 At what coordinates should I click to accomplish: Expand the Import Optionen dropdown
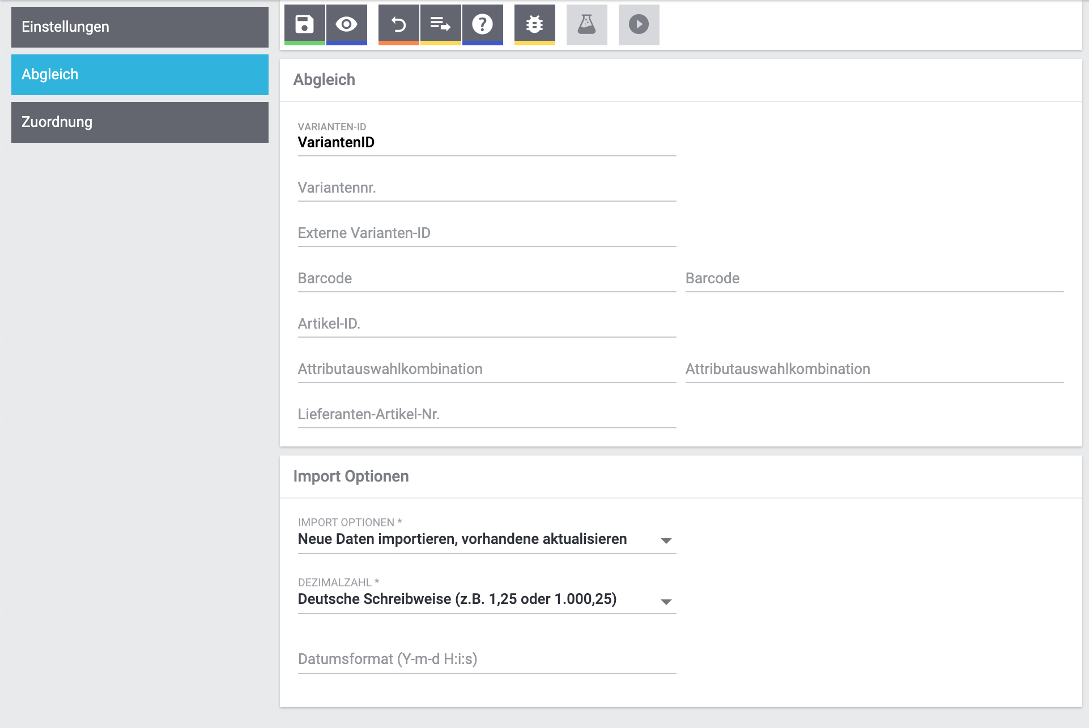pyautogui.click(x=486, y=539)
